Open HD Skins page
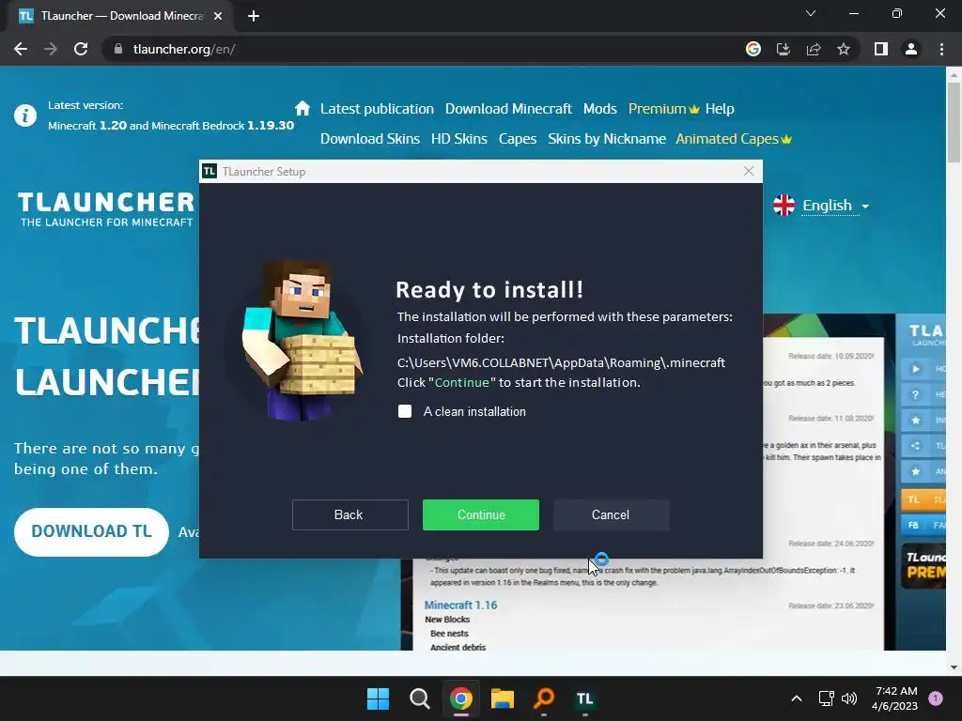 [x=458, y=139]
